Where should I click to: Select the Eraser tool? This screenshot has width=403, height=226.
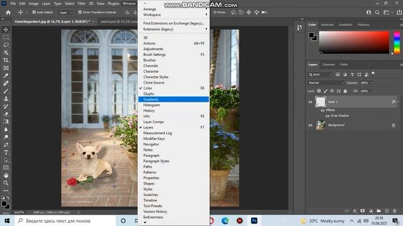tap(6, 114)
